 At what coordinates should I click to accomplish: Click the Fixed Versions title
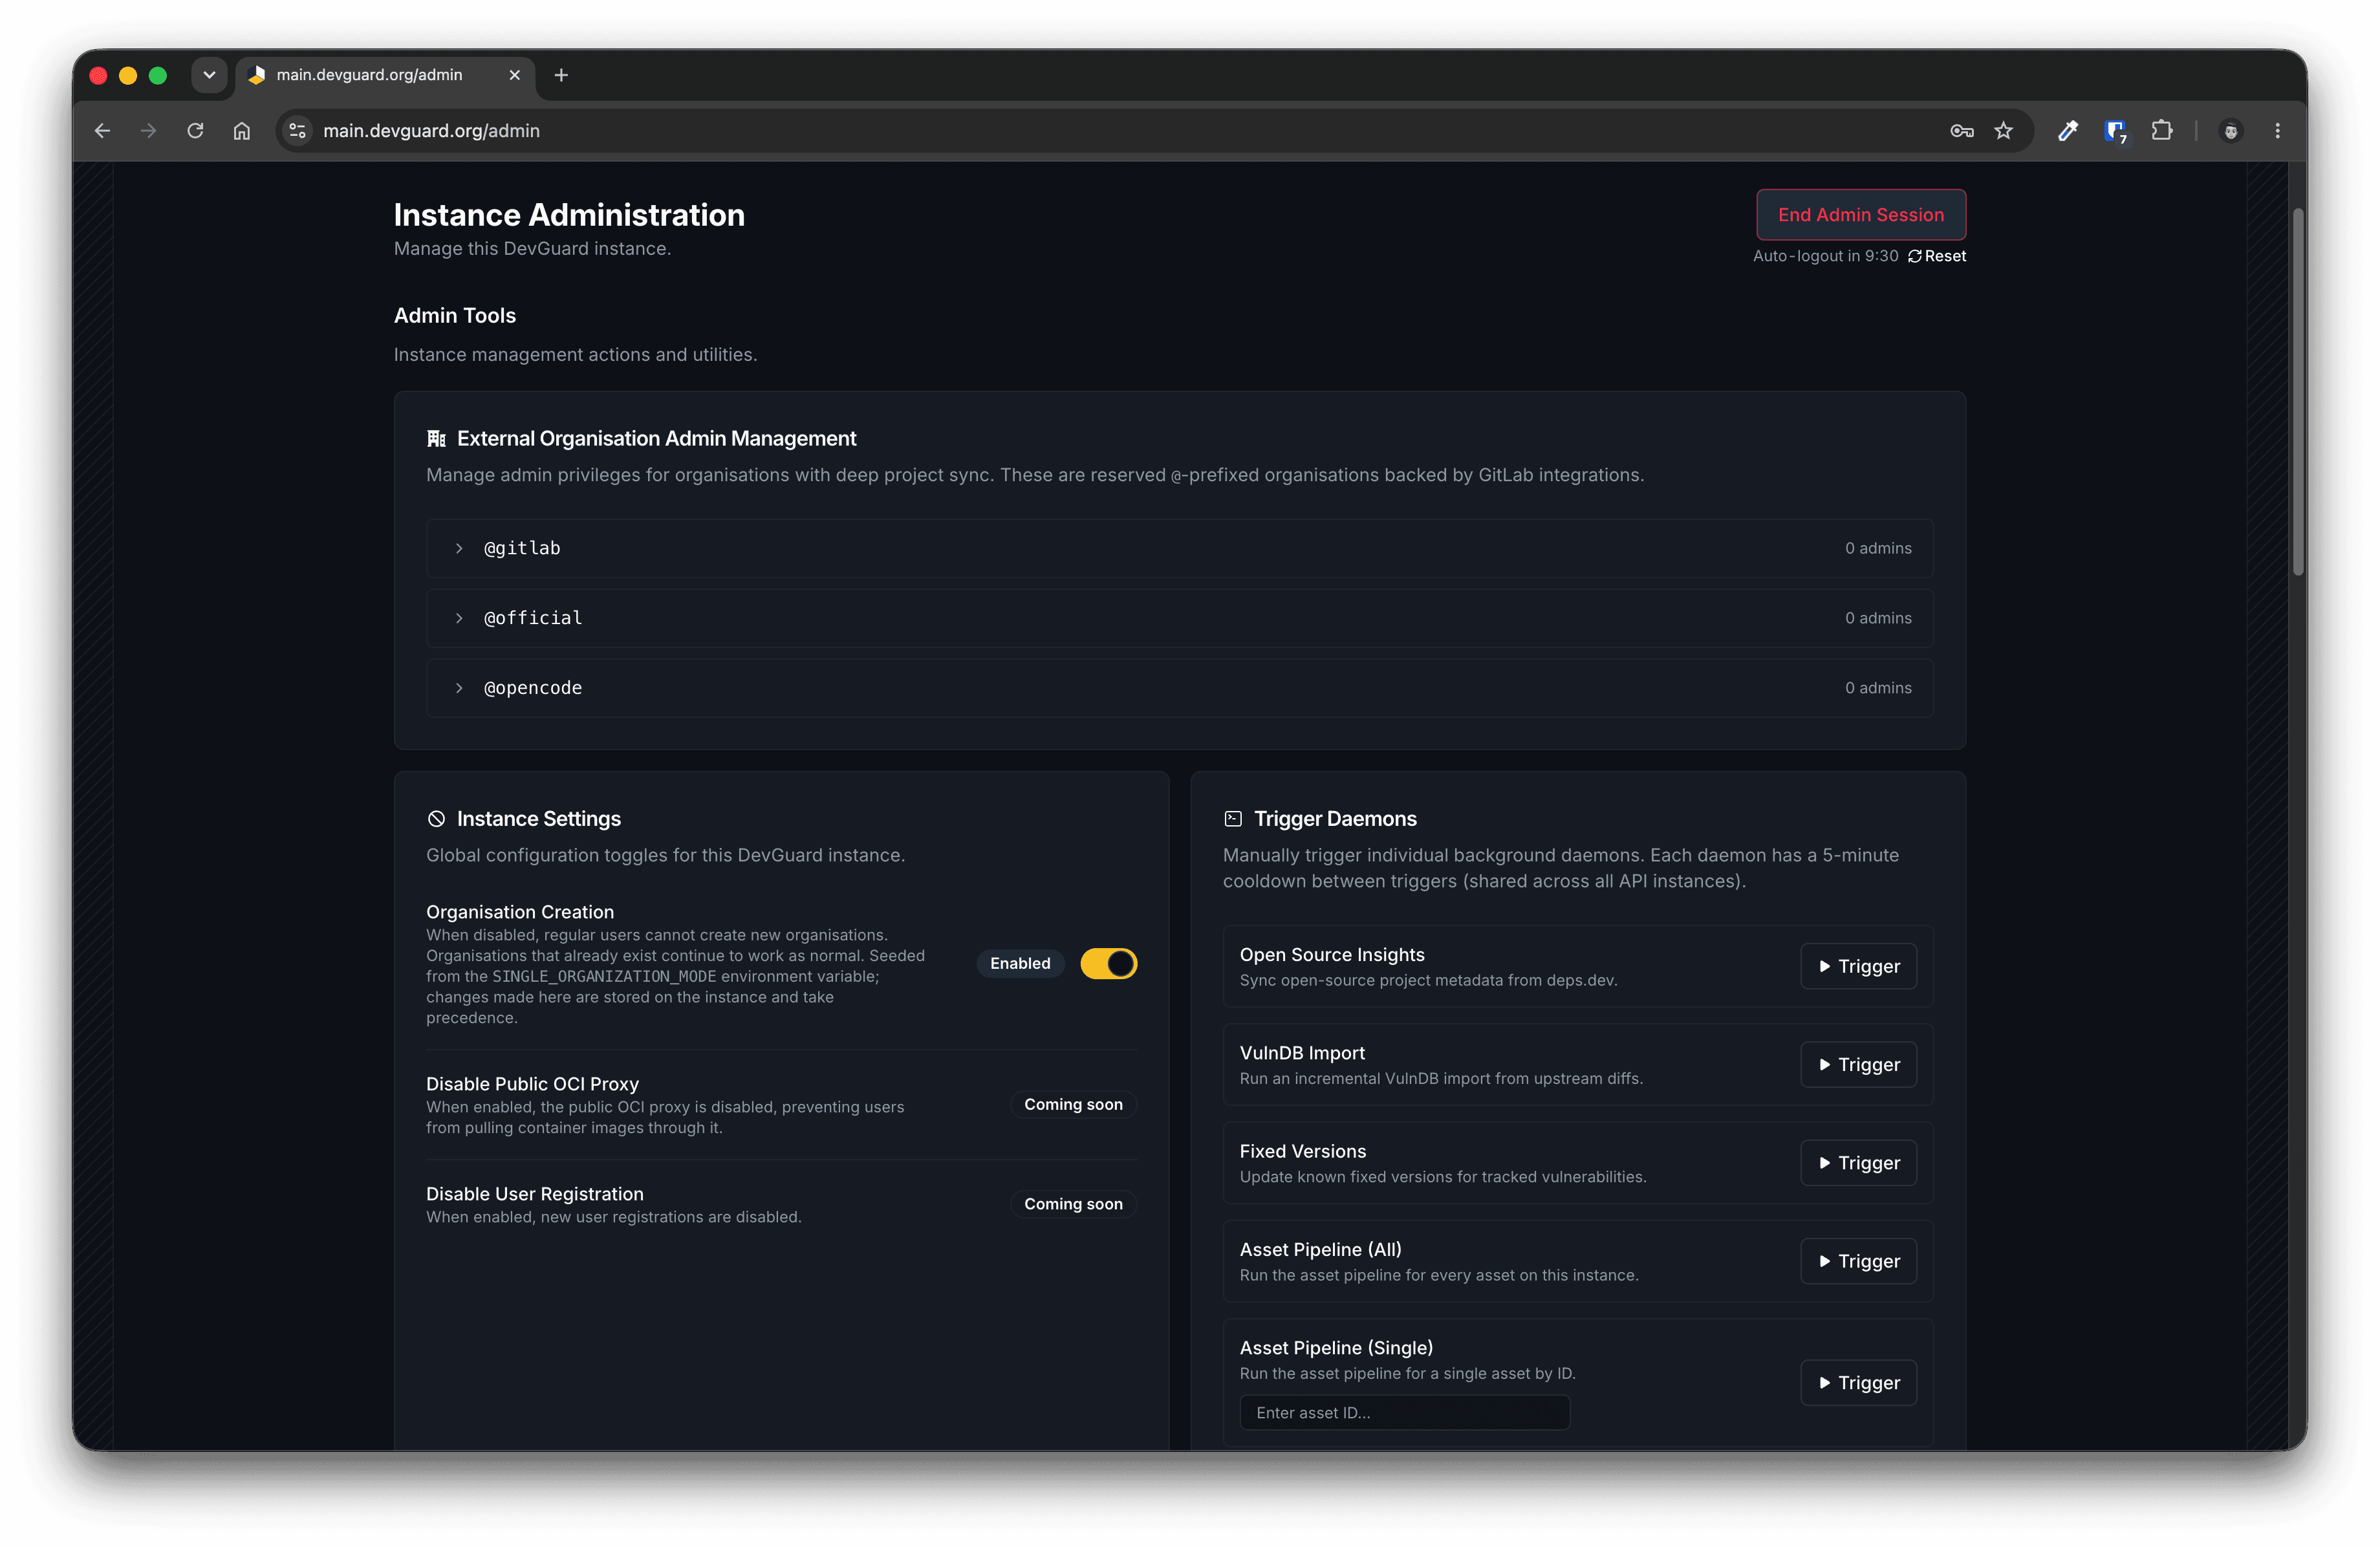[x=1302, y=1151]
